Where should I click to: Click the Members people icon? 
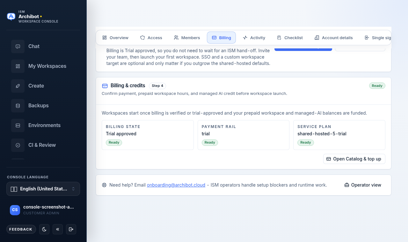click(176, 38)
